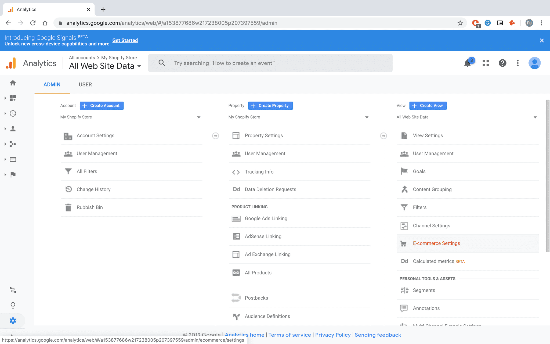Reload the page in the browser

point(33,23)
